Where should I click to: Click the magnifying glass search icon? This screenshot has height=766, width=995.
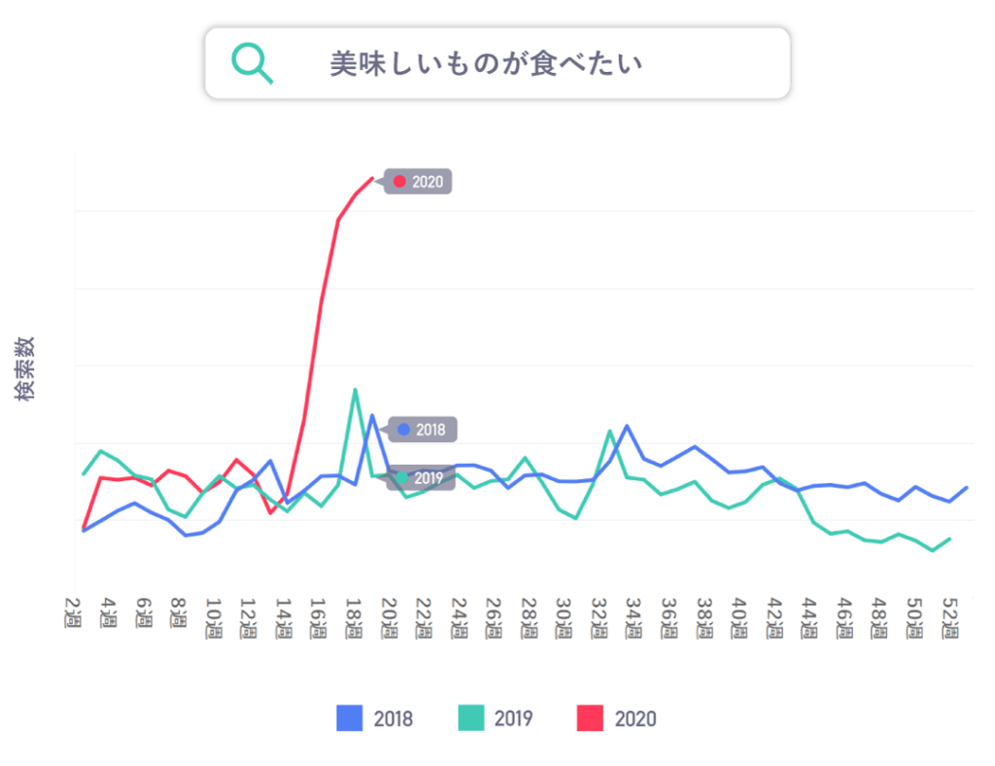[x=252, y=63]
